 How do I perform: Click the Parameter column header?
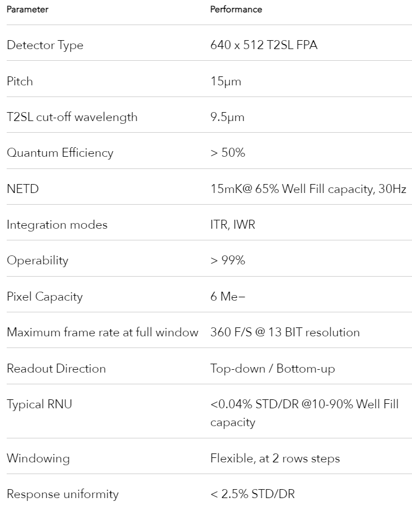coord(27,9)
